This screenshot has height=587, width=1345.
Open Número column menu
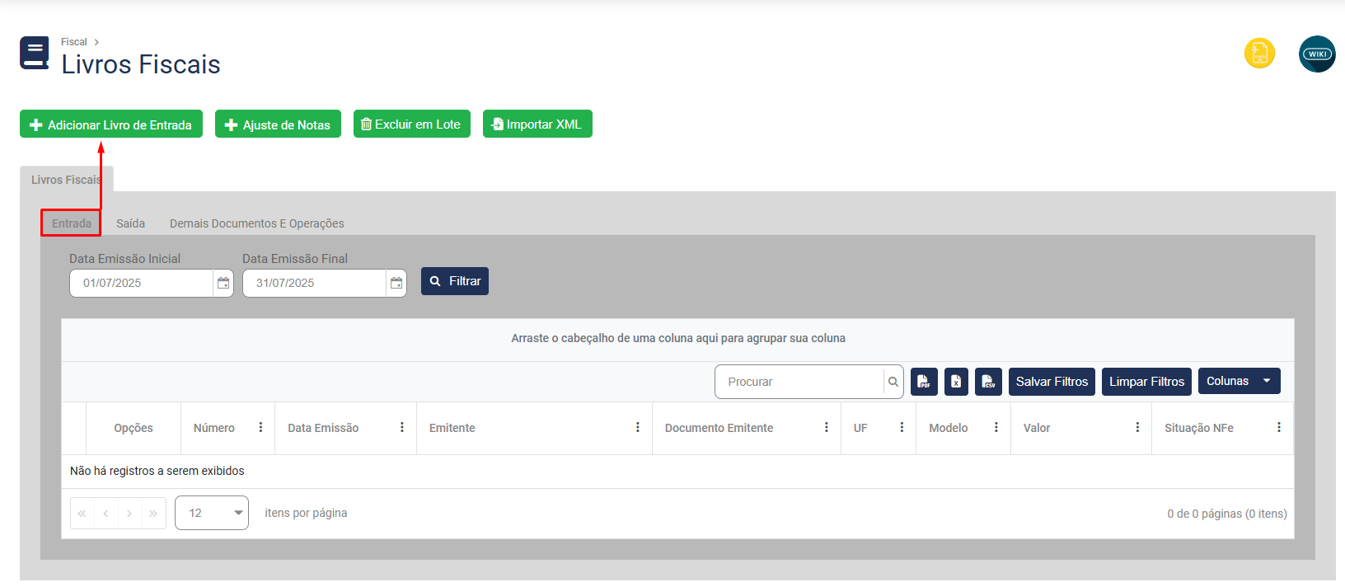[x=260, y=428]
